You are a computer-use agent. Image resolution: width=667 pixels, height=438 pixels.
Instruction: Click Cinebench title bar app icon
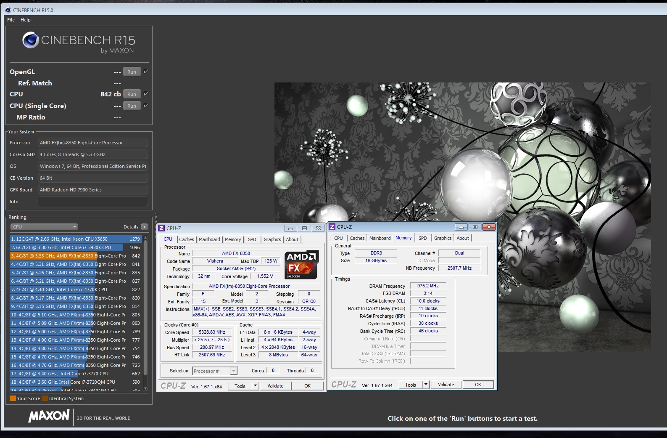(8, 10)
